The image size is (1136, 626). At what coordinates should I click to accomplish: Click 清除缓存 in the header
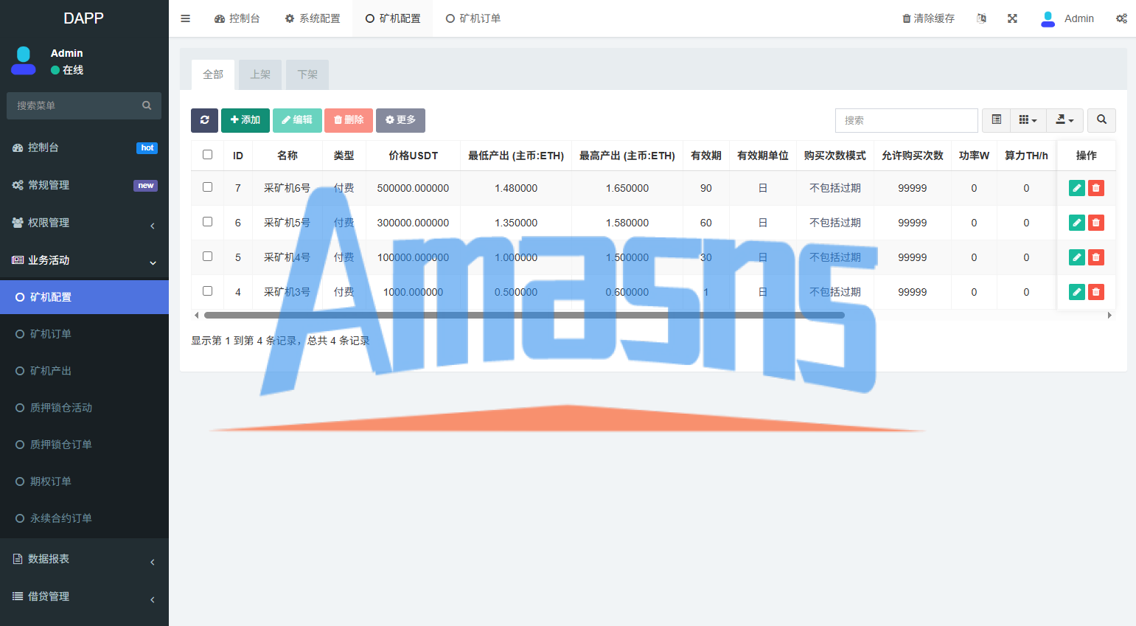(929, 18)
